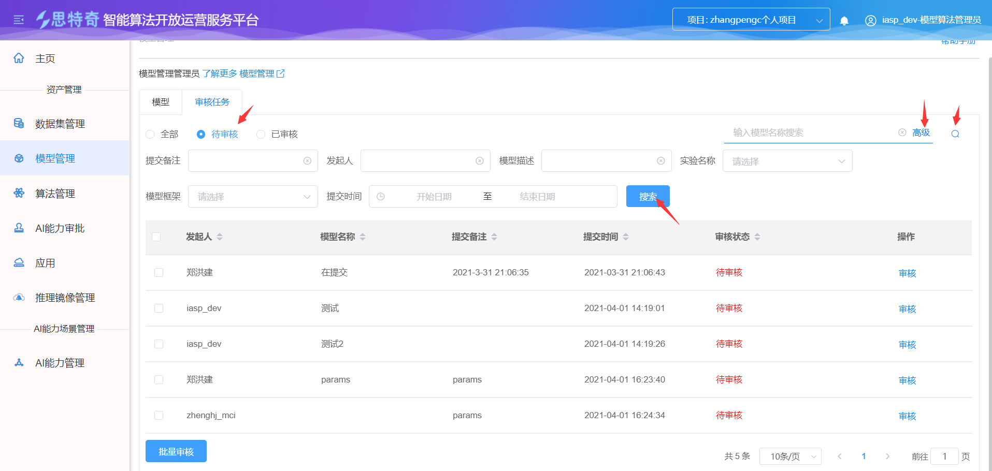Clear the 提交备注 field with its X icon

click(307, 161)
